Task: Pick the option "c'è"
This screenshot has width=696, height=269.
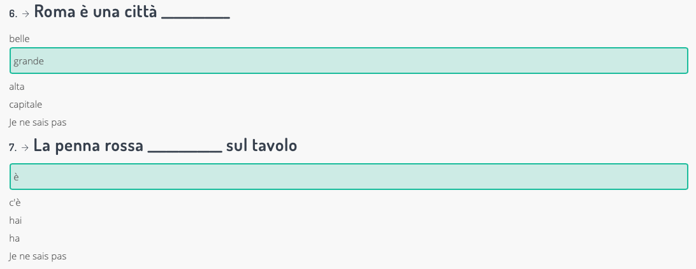Action: click(x=15, y=203)
